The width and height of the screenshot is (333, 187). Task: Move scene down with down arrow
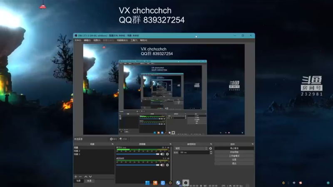[x=90, y=177]
